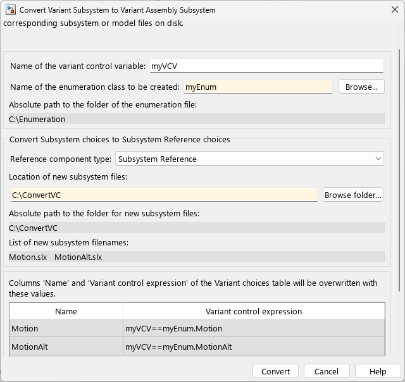Click the label Location of new subsystem files
The width and height of the screenshot is (405, 382).
tap(68, 177)
